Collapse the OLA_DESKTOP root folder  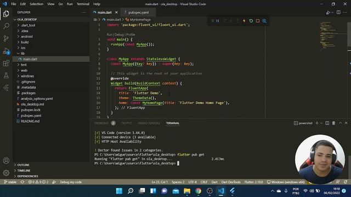pyautogui.click(x=27, y=20)
